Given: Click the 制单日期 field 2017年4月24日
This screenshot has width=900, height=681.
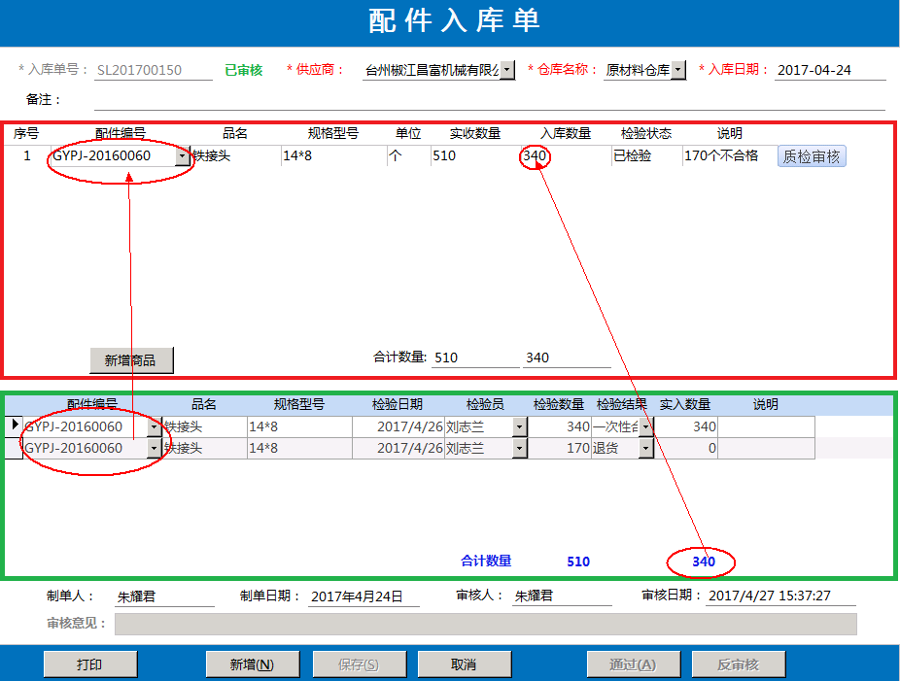Looking at the screenshot, I should click(x=363, y=596).
